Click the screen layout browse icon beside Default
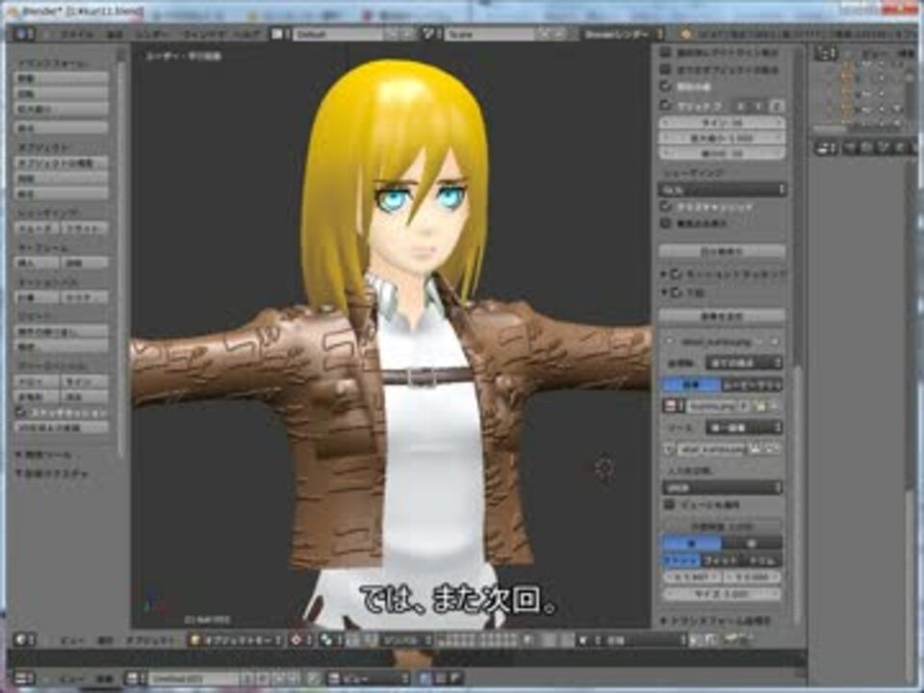The height and width of the screenshot is (693, 924). (278, 35)
